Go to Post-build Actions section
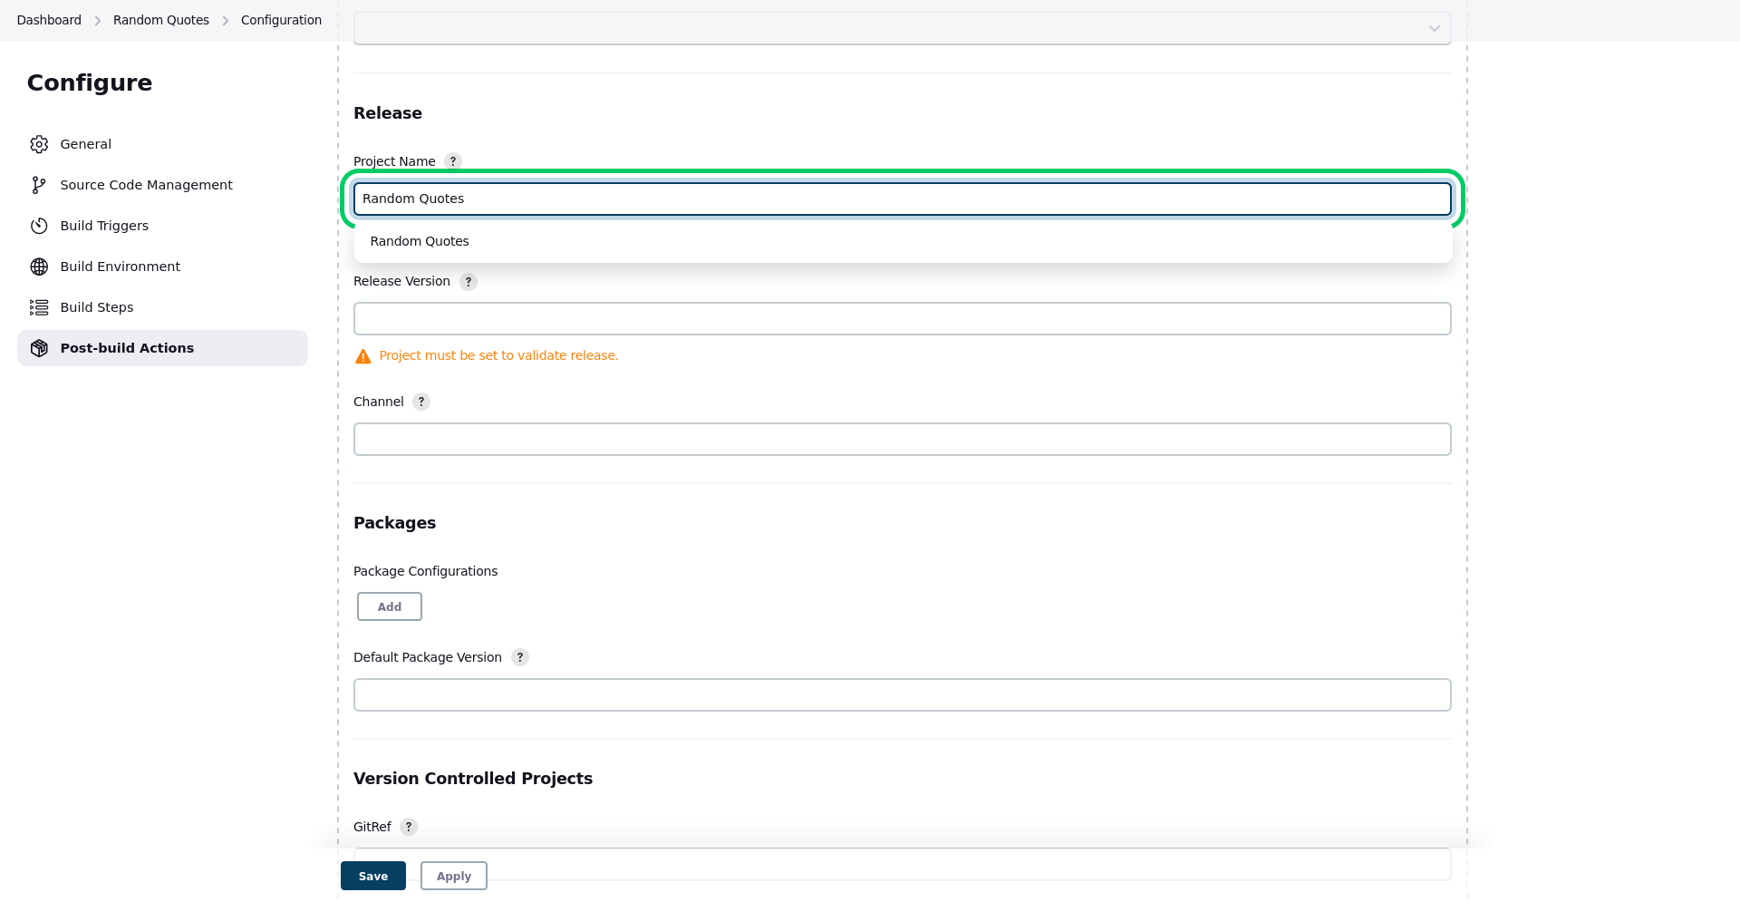 [x=162, y=348]
